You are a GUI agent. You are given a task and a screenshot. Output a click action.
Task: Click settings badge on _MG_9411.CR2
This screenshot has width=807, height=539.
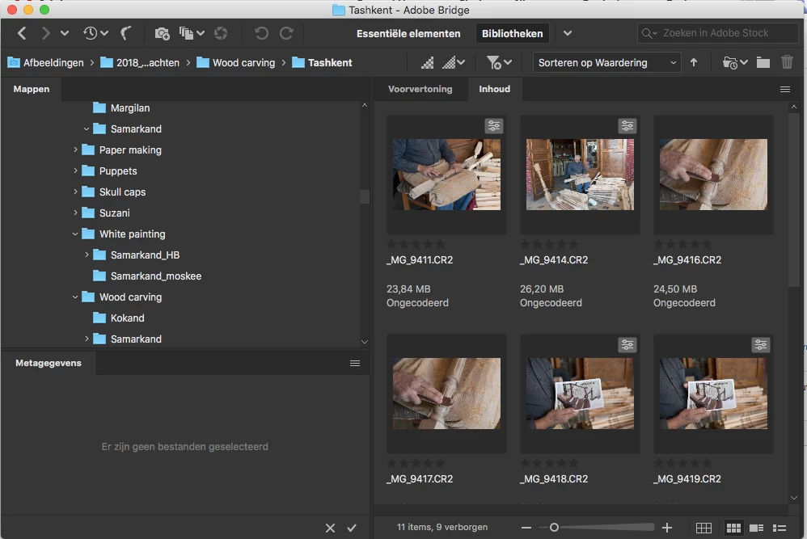click(x=494, y=126)
